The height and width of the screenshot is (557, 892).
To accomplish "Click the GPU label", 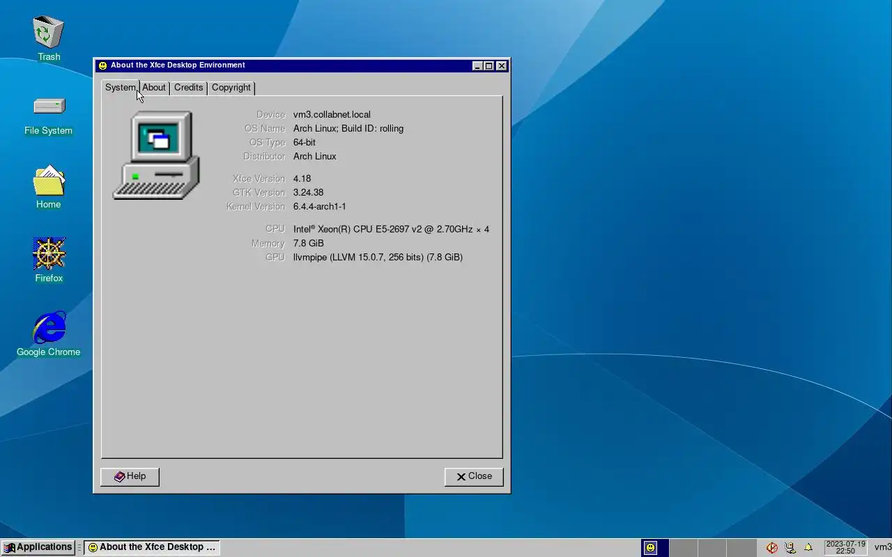I will click(275, 257).
